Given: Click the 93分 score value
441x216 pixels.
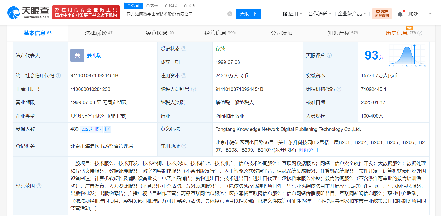Looking at the screenshot, I should 374,56.
